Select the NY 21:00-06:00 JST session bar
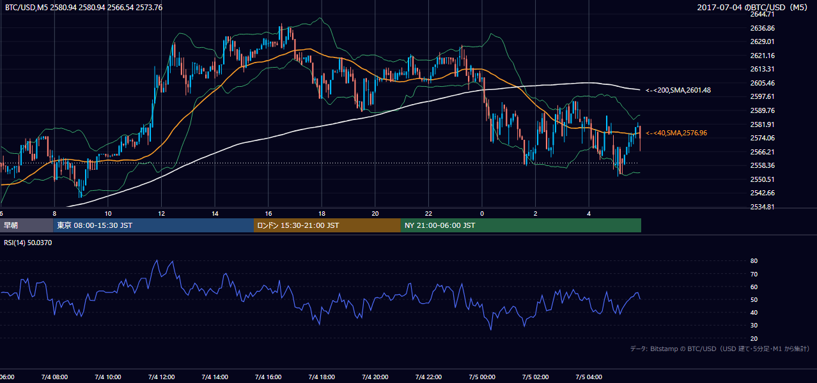817x383 pixels. (521, 225)
